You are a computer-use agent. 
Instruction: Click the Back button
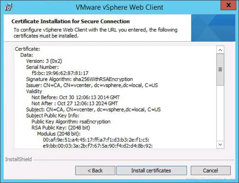[x=95, y=170]
